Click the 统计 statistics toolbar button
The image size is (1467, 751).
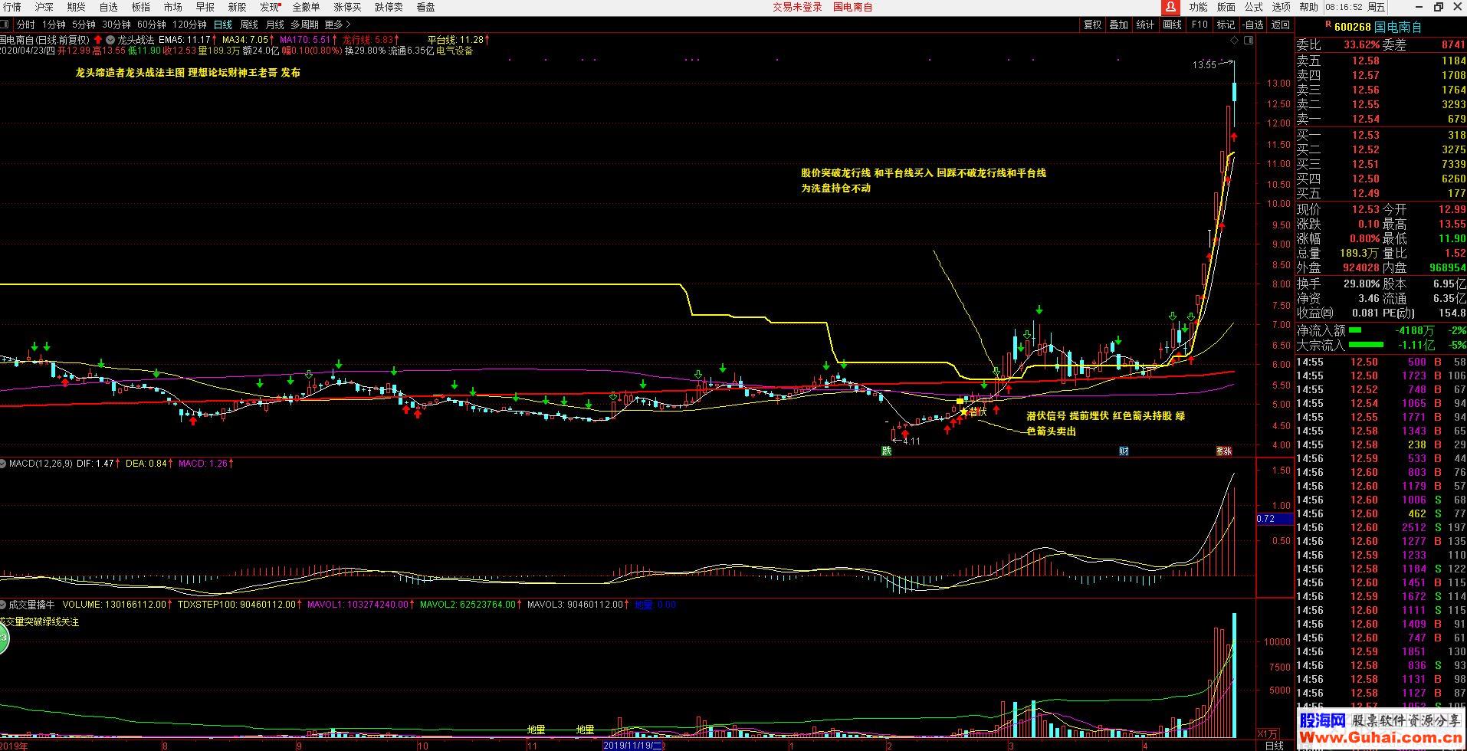click(1145, 25)
